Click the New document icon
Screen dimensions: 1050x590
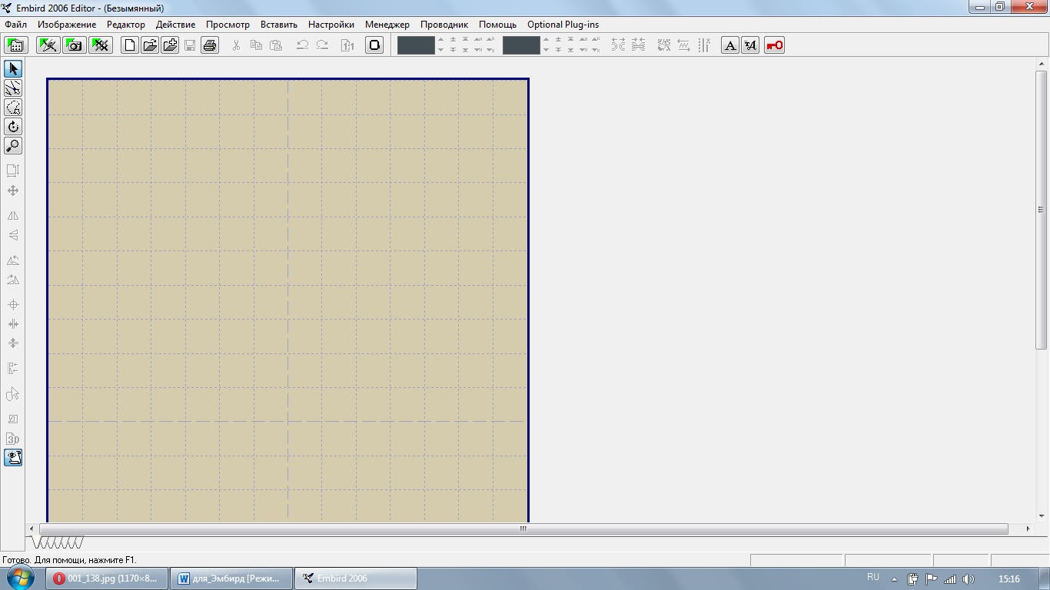[x=130, y=45]
